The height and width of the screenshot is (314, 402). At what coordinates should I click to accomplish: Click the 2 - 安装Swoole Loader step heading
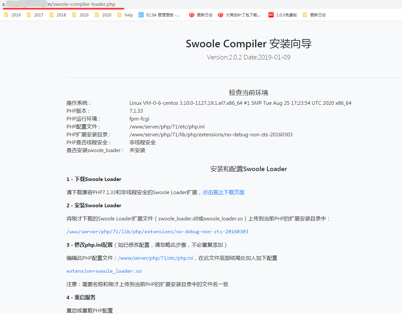(94, 206)
